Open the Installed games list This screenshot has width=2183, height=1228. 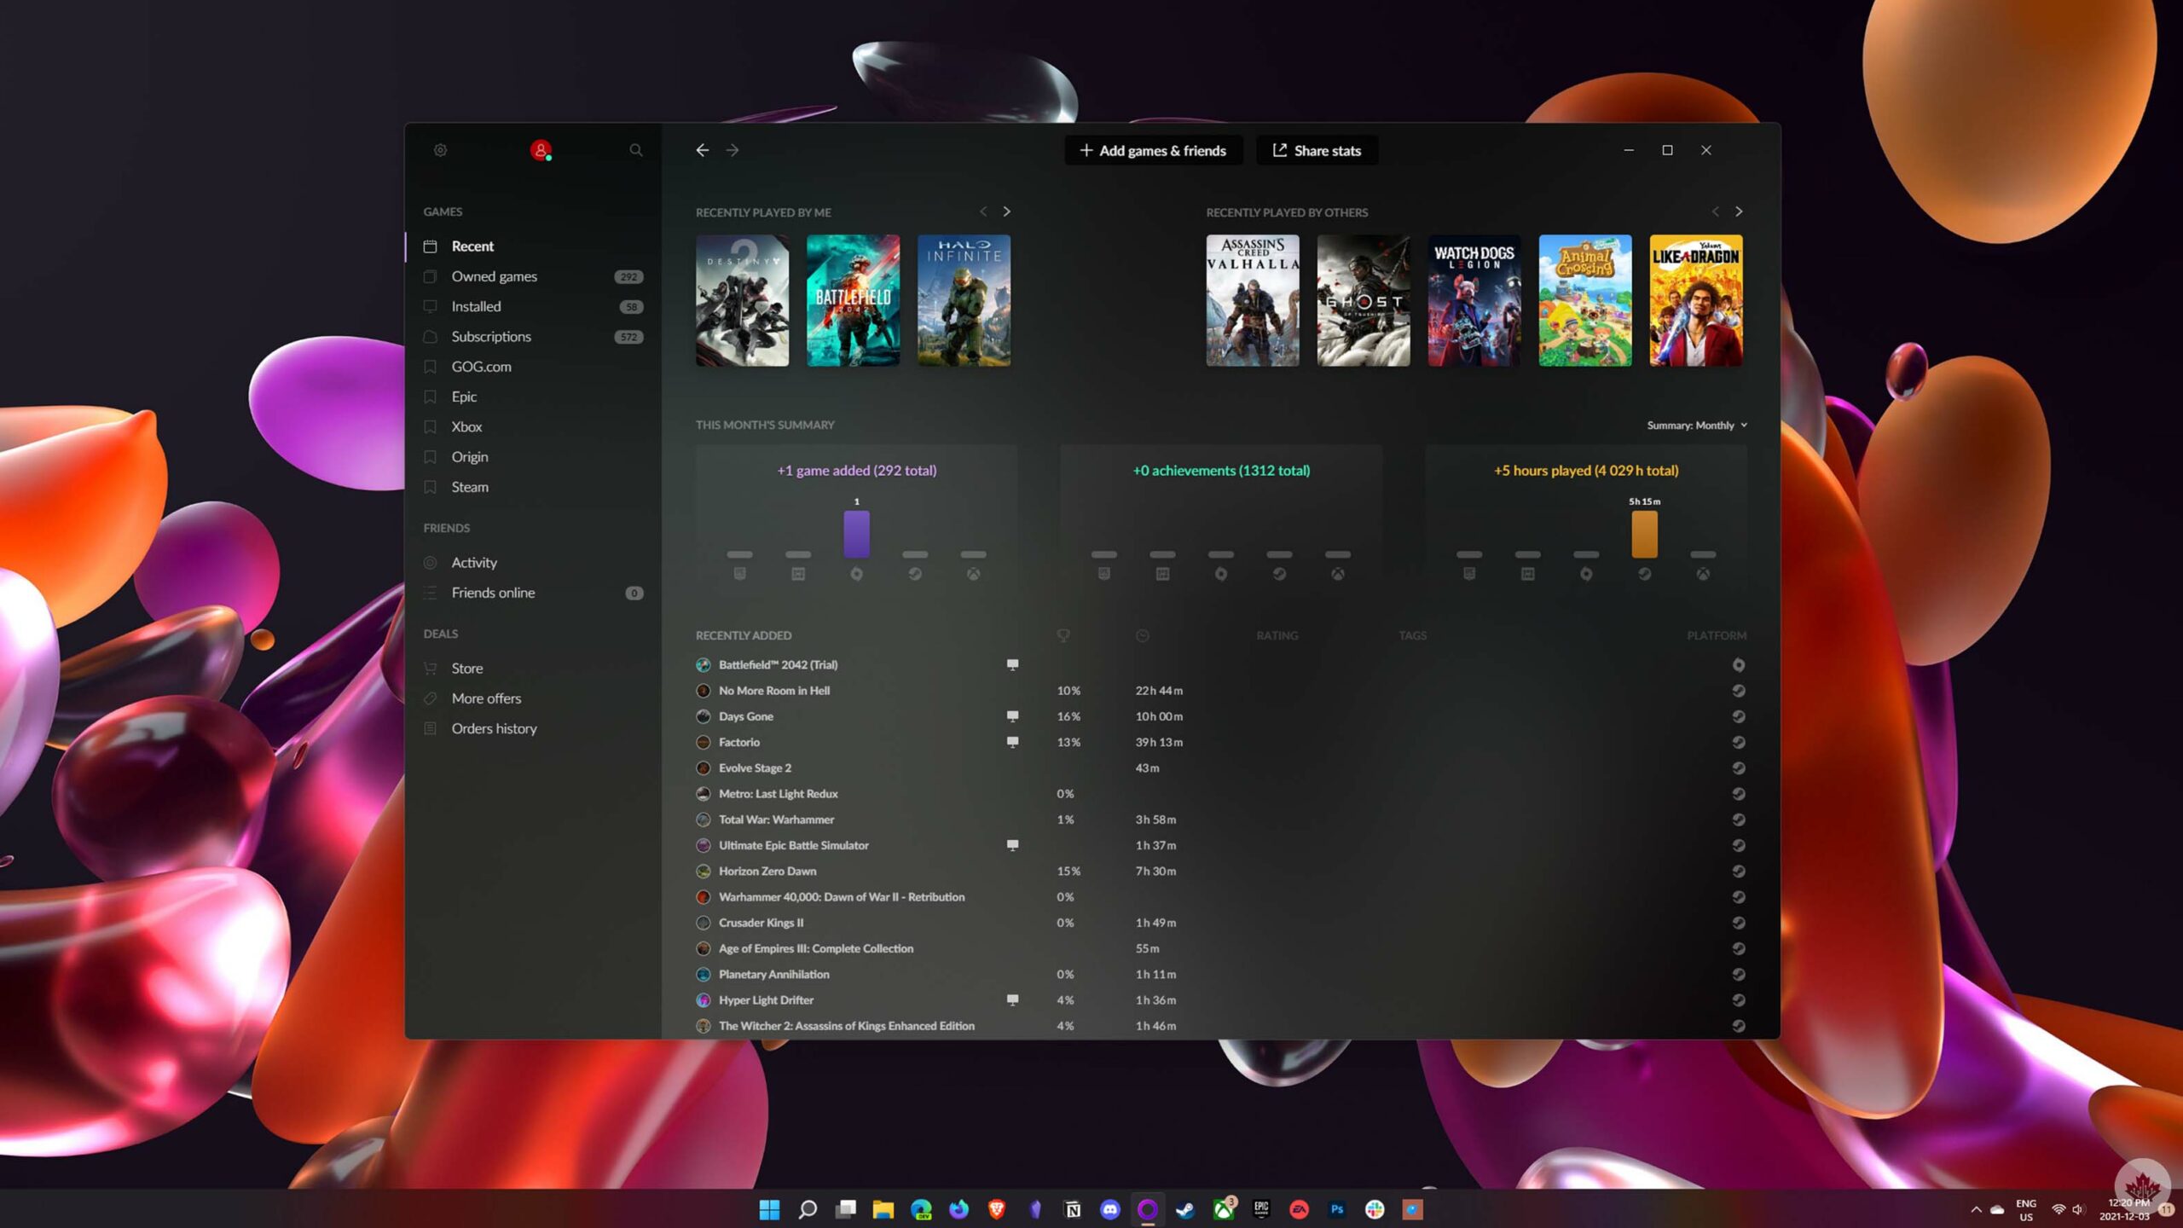tap(476, 306)
